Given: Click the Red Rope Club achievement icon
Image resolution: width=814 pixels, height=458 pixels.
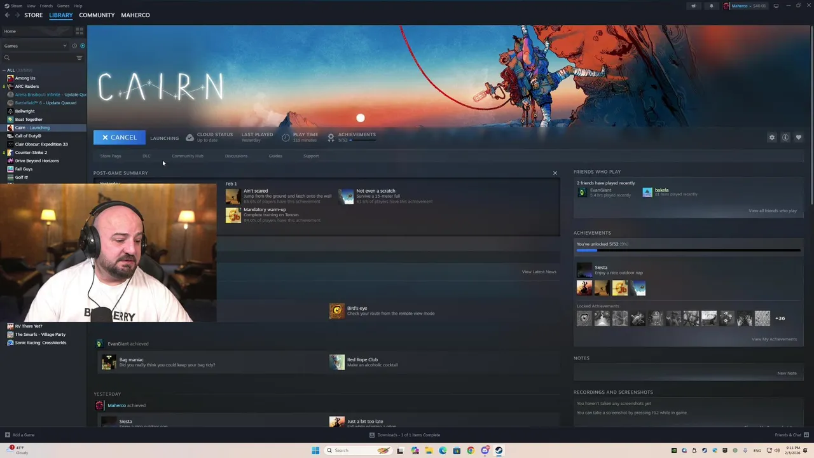Looking at the screenshot, I should click(x=336, y=362).
